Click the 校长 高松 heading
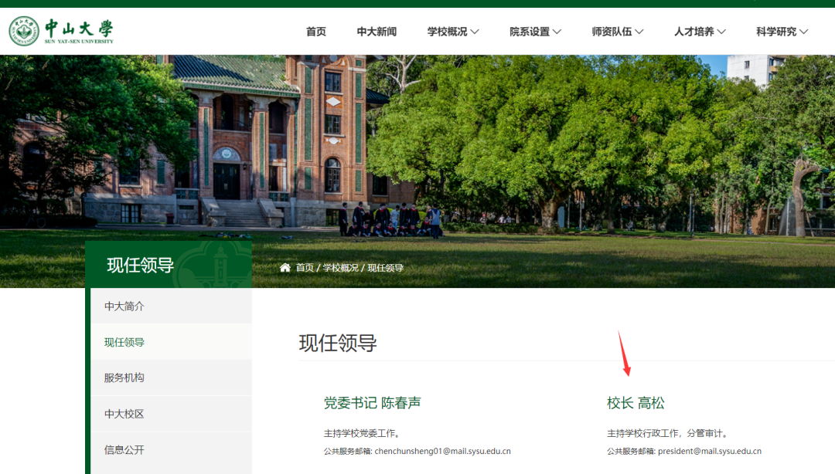Image resolution: width=835 pixels, height=474 pixels. pyautogui.click(x=636, y=403)
